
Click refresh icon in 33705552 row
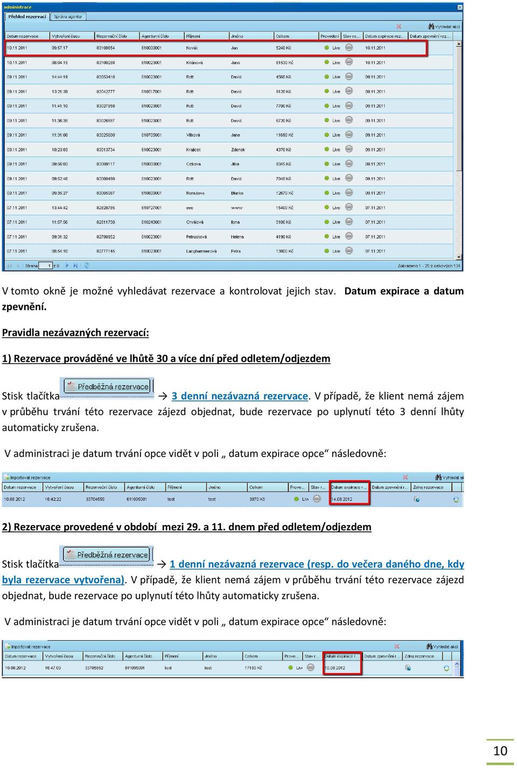click(x=446, y=668)
